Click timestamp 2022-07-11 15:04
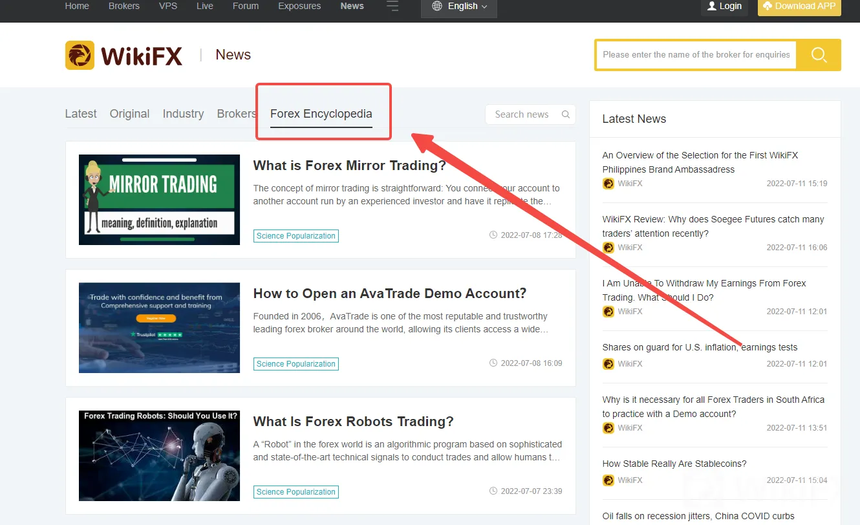The height and width of the screenshot is (525, 860). coord(797,480)
